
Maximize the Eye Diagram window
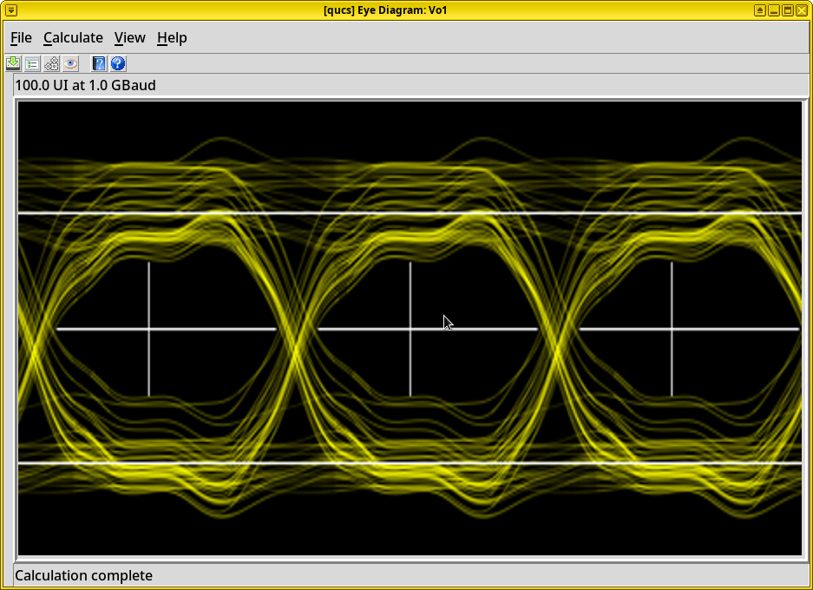(x=788, y=10)
